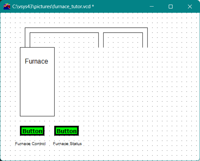Minimize the furnace_tutor.vcd window
Screen dimensions: 200x161
(151, 6)
